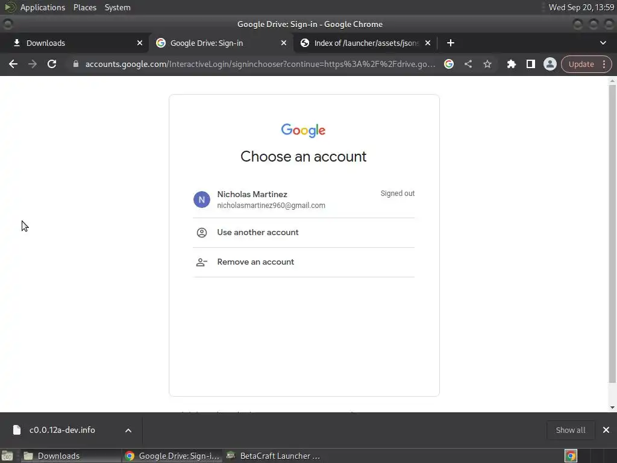The image size is (617, 463).
Task: Switch to the Index of /launcher/assets tab
Action: [366, 43]
